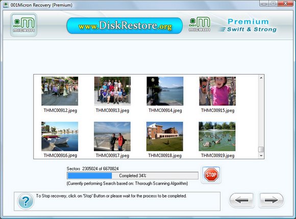296x219 pixels.
Task: Click the file name THMC00917.jpeg
Action: pyautogui.click(x=112, y=156)
